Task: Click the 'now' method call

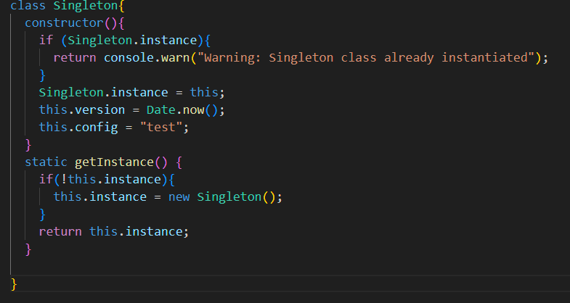Action: pyautogui.click(x=193, y=109)
